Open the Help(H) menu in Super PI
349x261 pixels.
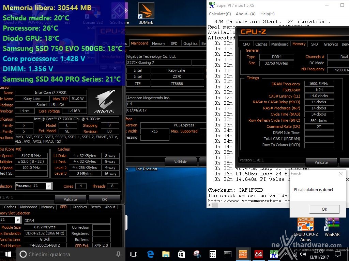click(x=267, y=14)
